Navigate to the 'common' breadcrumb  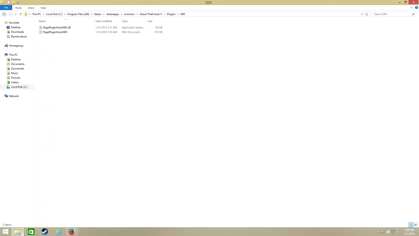(x=129, y=14)
